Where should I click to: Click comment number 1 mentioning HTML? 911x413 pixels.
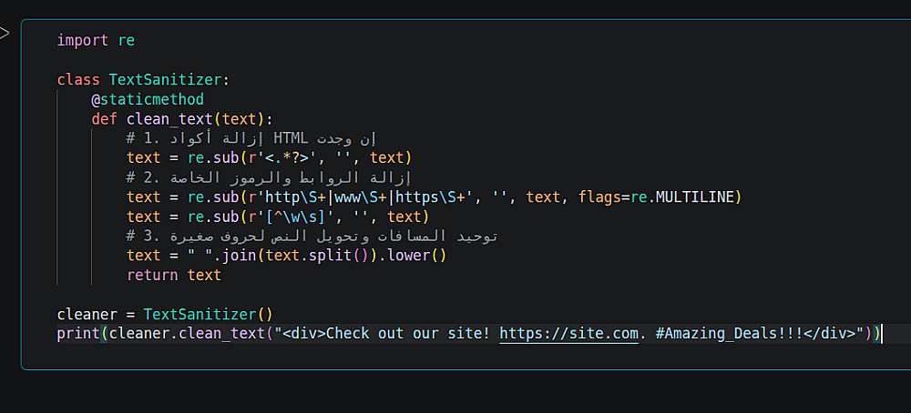[251, 138]
